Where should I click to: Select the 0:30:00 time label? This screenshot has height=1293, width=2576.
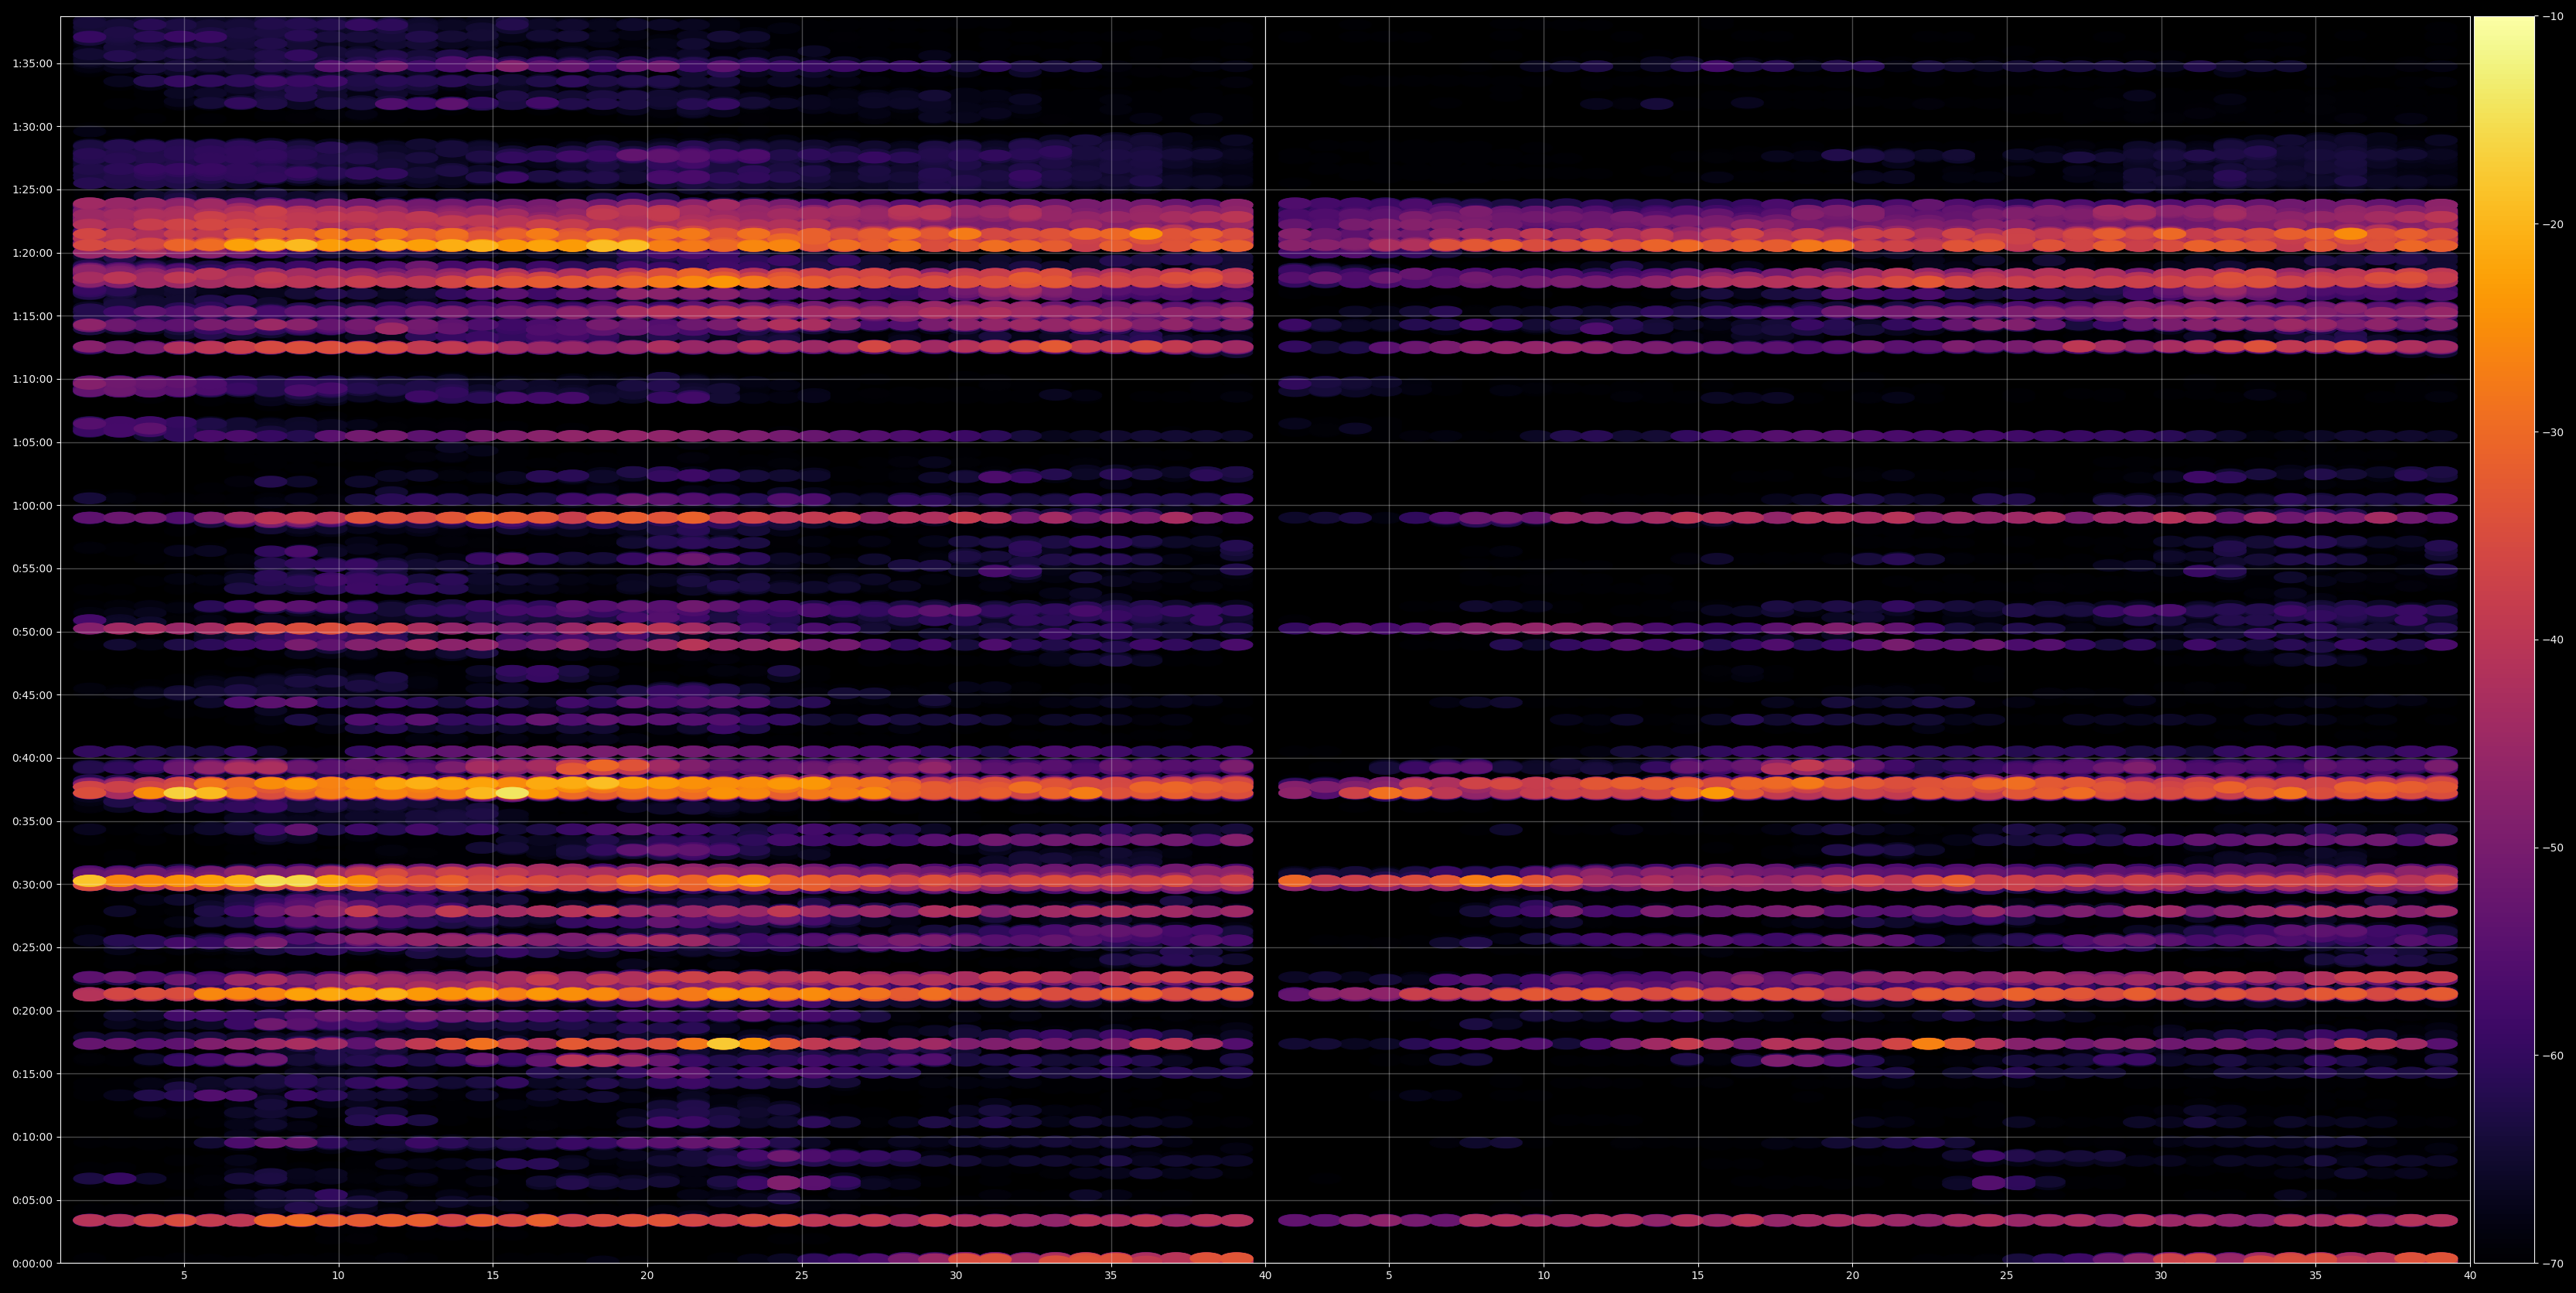point(32,885)
